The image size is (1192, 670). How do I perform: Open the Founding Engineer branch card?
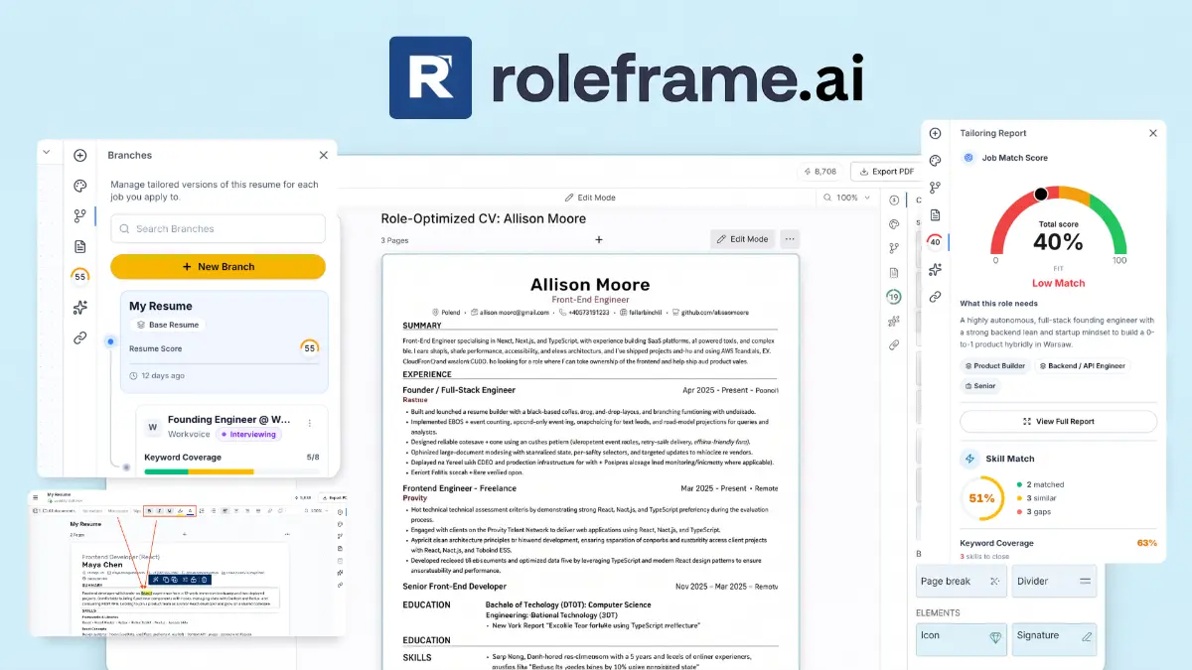pos(230,440)
